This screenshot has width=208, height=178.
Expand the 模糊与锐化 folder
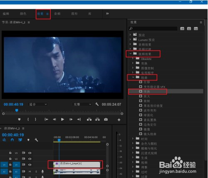coord(133,148)
